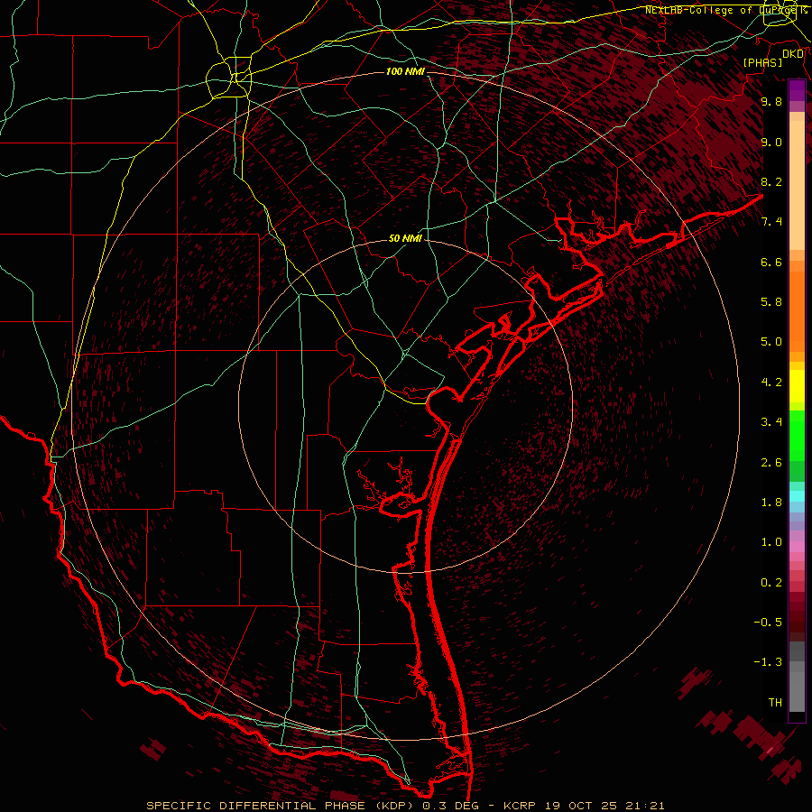This screenshot has width=812, height=812.
Task: Click the 4.2 value on the color scale
Action: (x=771, y=383)
